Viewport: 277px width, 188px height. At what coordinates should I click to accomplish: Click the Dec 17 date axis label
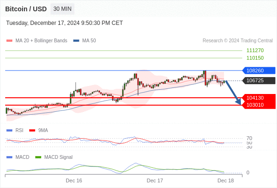pyautogui.click(x=155, y=180)
